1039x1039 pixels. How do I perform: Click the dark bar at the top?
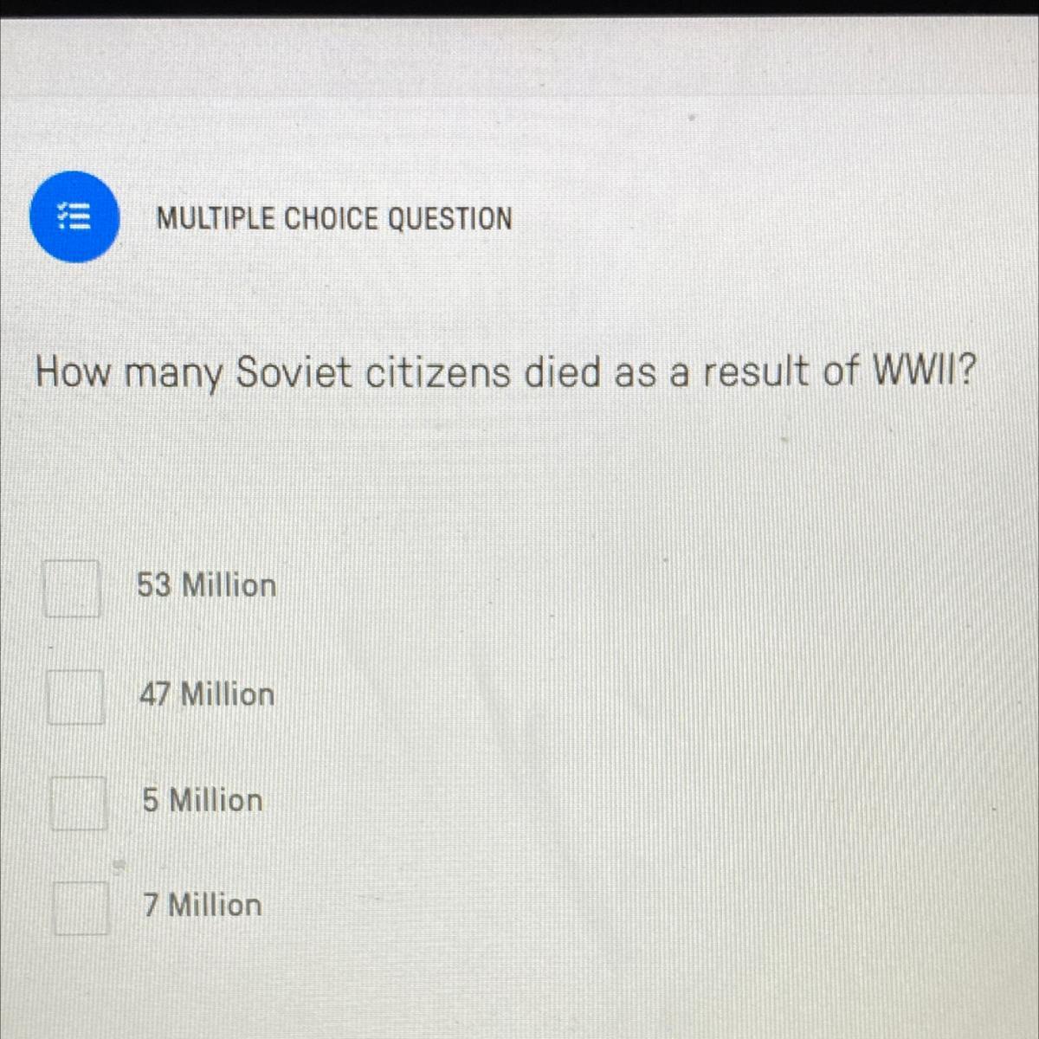pyautogui.click(x=519, y=9)
